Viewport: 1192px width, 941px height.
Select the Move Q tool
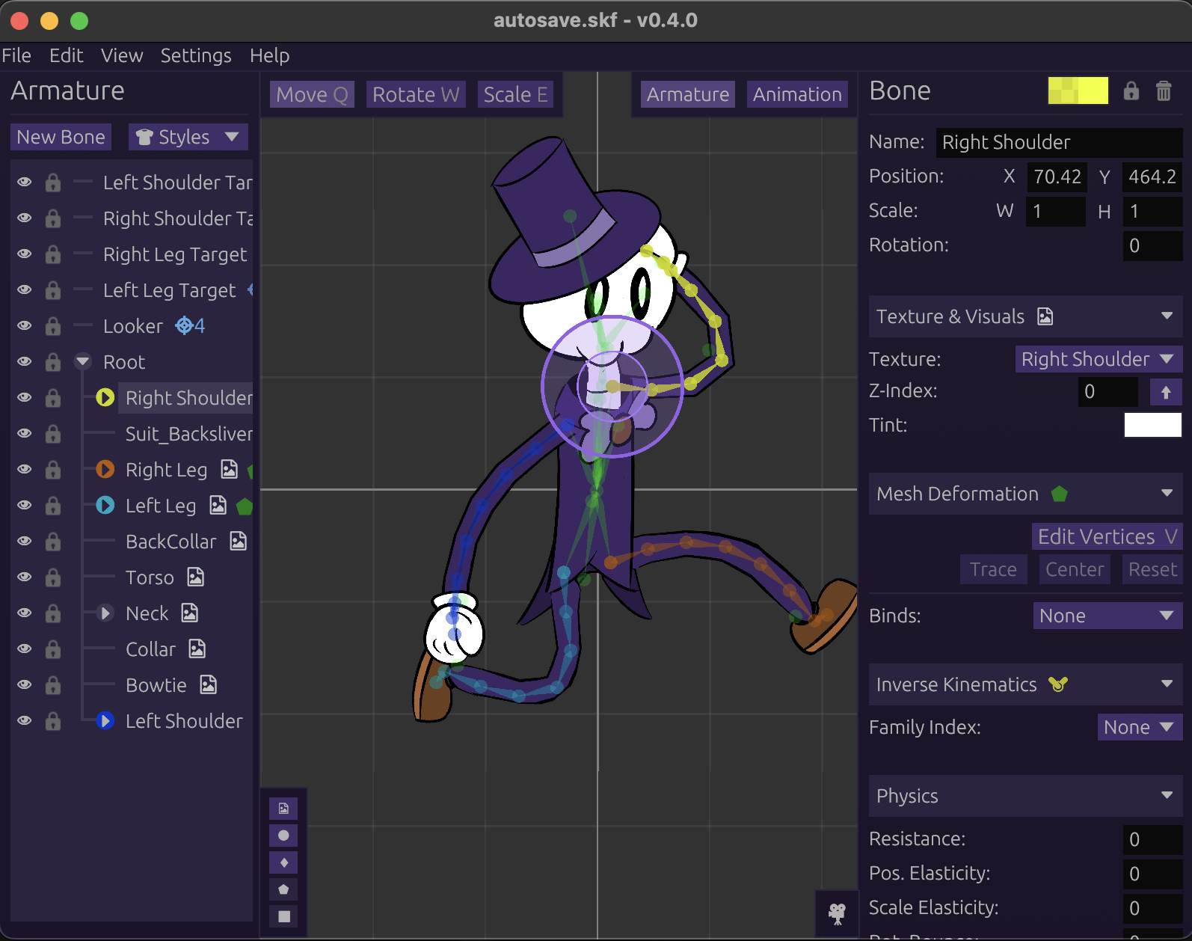[x=312, y=94]
